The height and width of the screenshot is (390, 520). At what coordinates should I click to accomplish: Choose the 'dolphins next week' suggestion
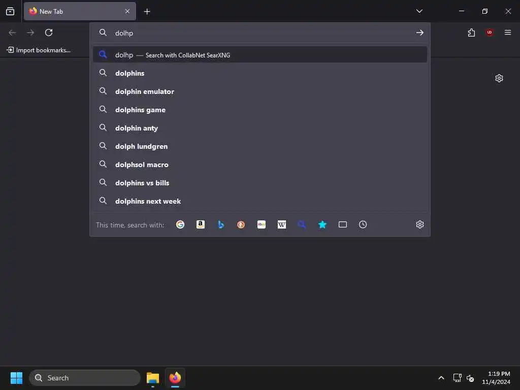[260, 201]
